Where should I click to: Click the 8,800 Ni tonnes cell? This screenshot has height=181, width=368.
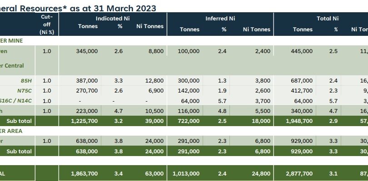coord(156,51)
